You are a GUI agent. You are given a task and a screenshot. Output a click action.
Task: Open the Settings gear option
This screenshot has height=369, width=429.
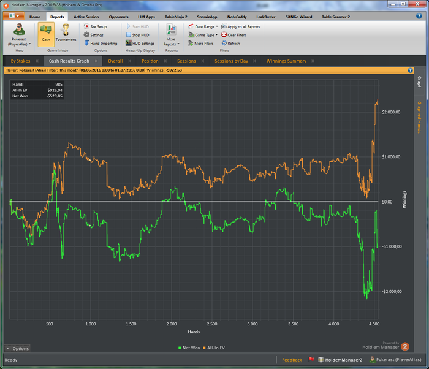pos(94,35)
